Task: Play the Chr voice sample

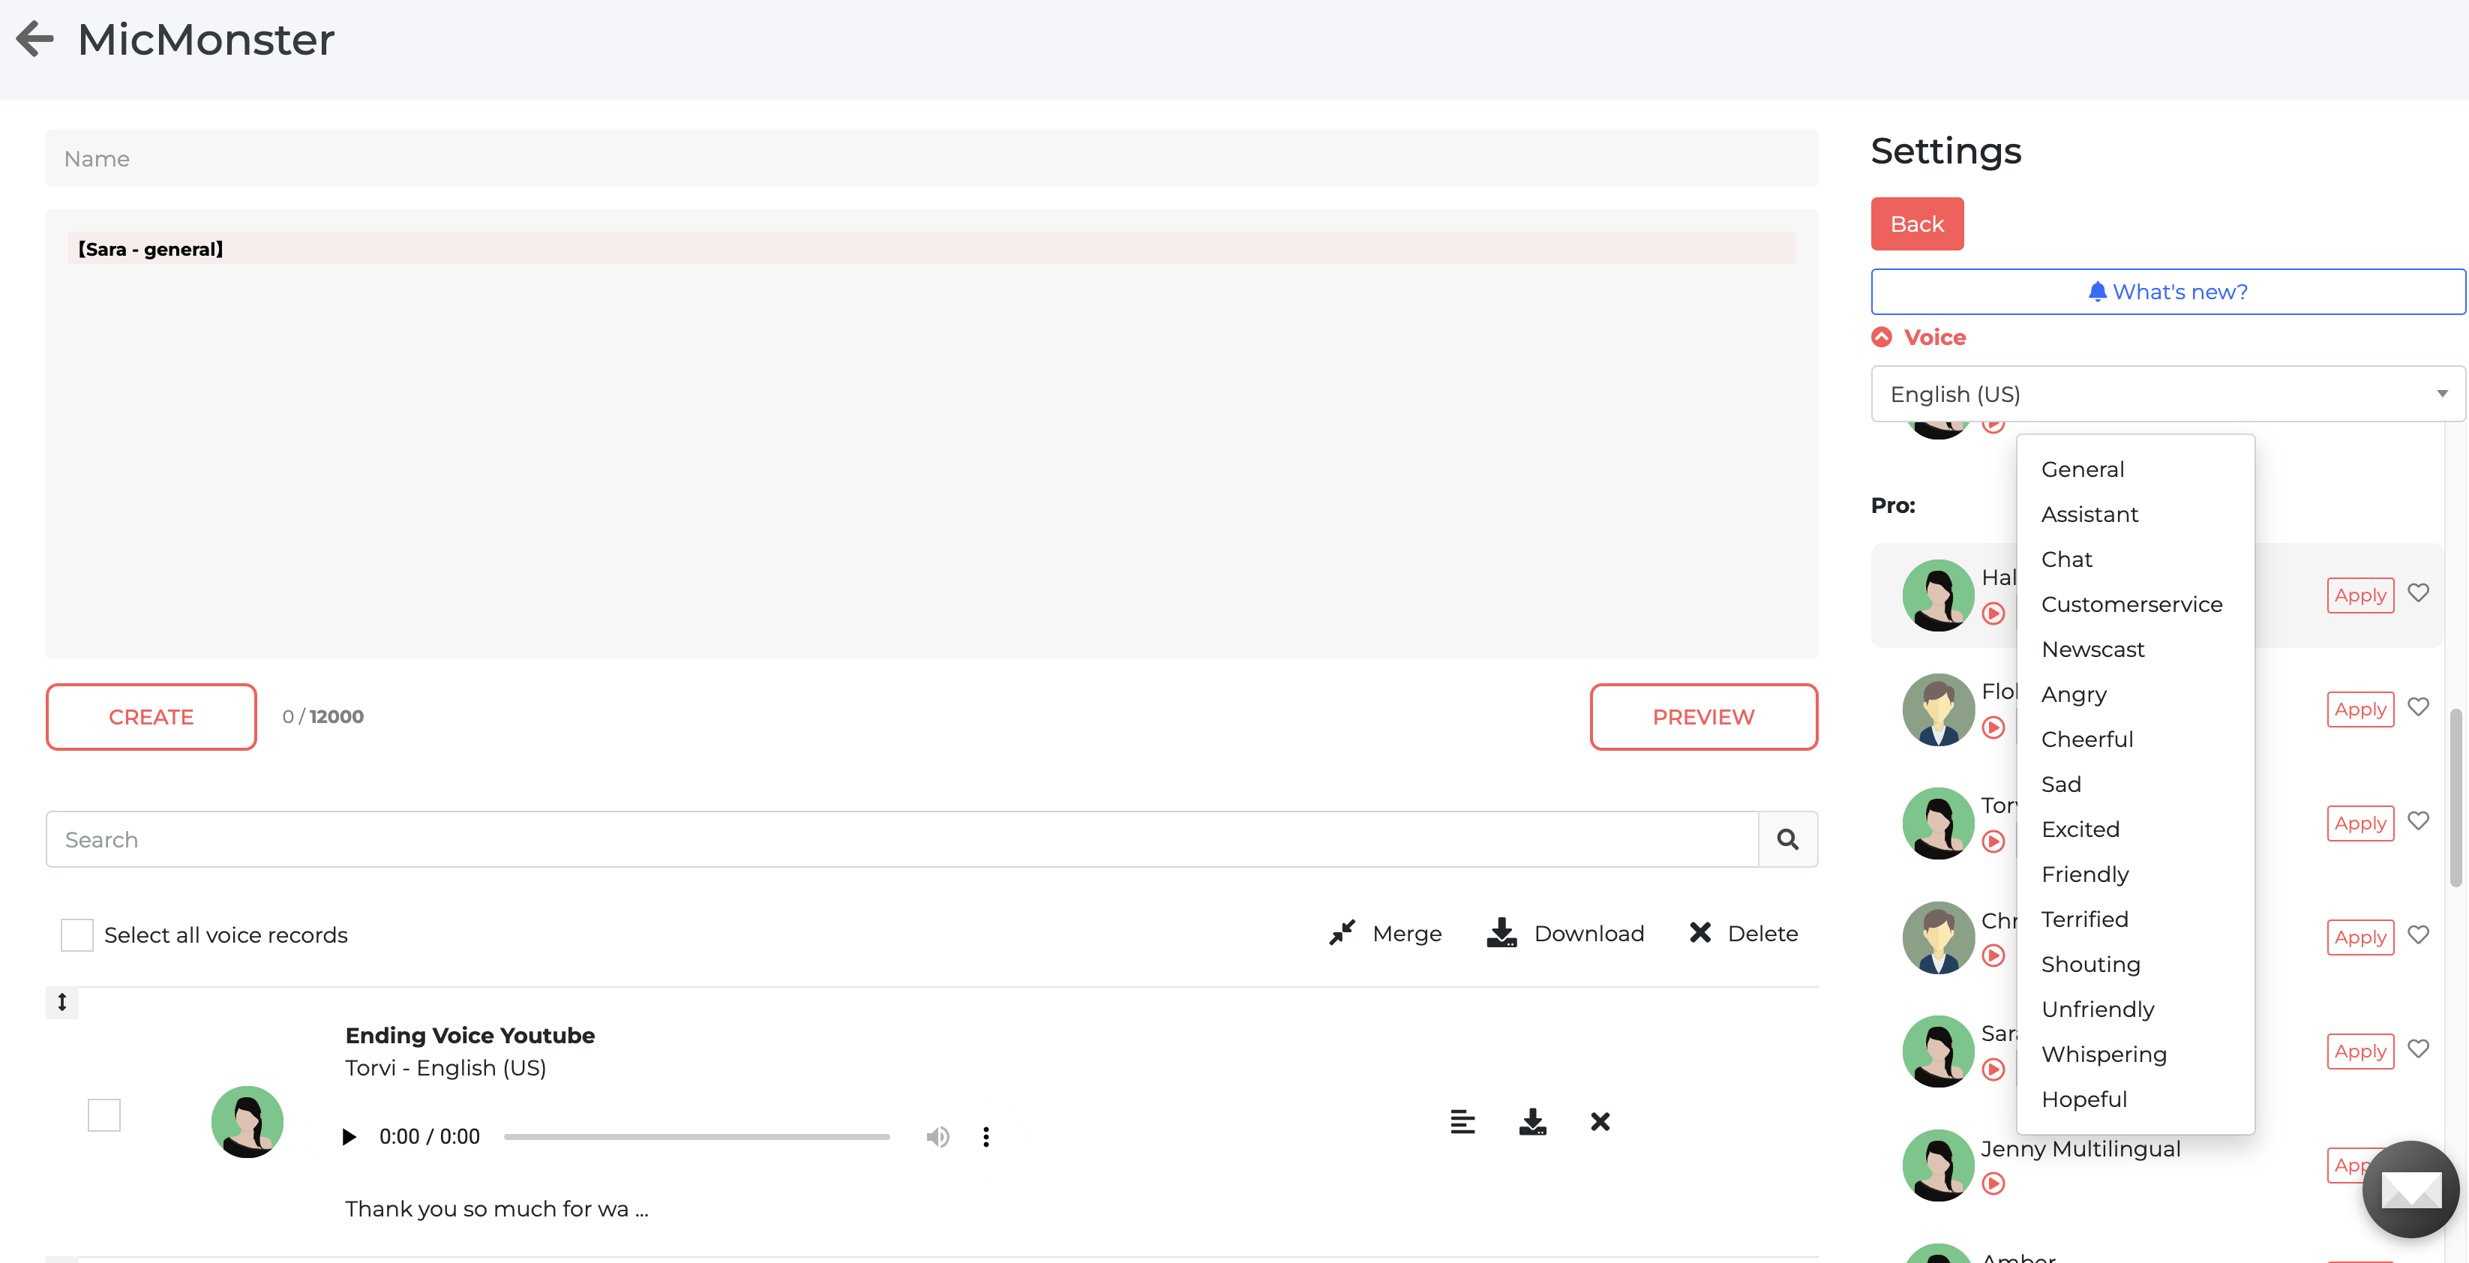Action: [1993, 955]
